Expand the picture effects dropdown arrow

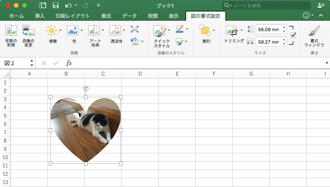[x=186, y=42]
